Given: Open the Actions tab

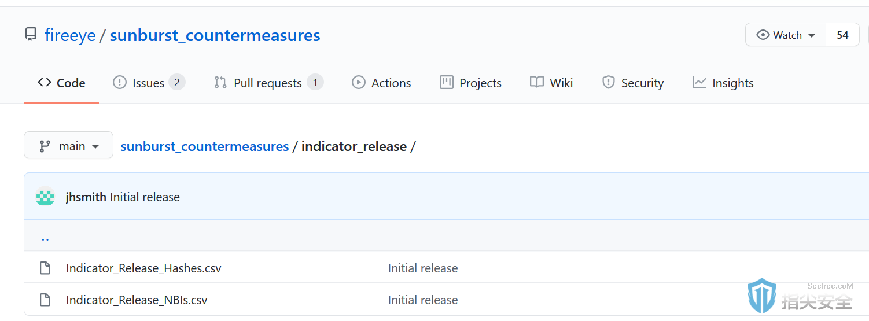Looking at the screenshot, I should click(381, 83).
